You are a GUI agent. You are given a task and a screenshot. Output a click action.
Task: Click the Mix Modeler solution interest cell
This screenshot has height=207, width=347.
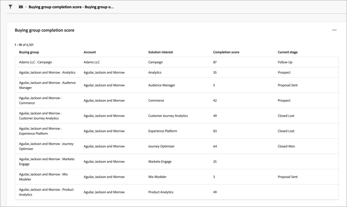click(x=157, y=177)
